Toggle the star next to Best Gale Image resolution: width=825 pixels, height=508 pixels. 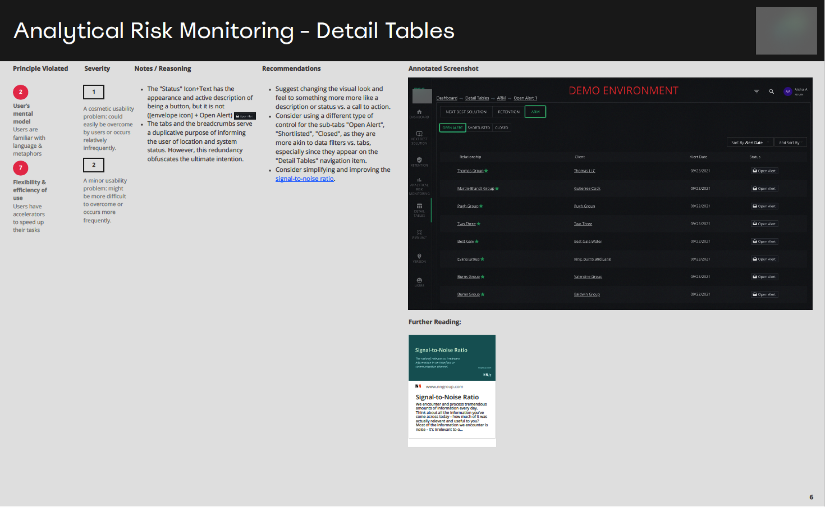point(477,241)
